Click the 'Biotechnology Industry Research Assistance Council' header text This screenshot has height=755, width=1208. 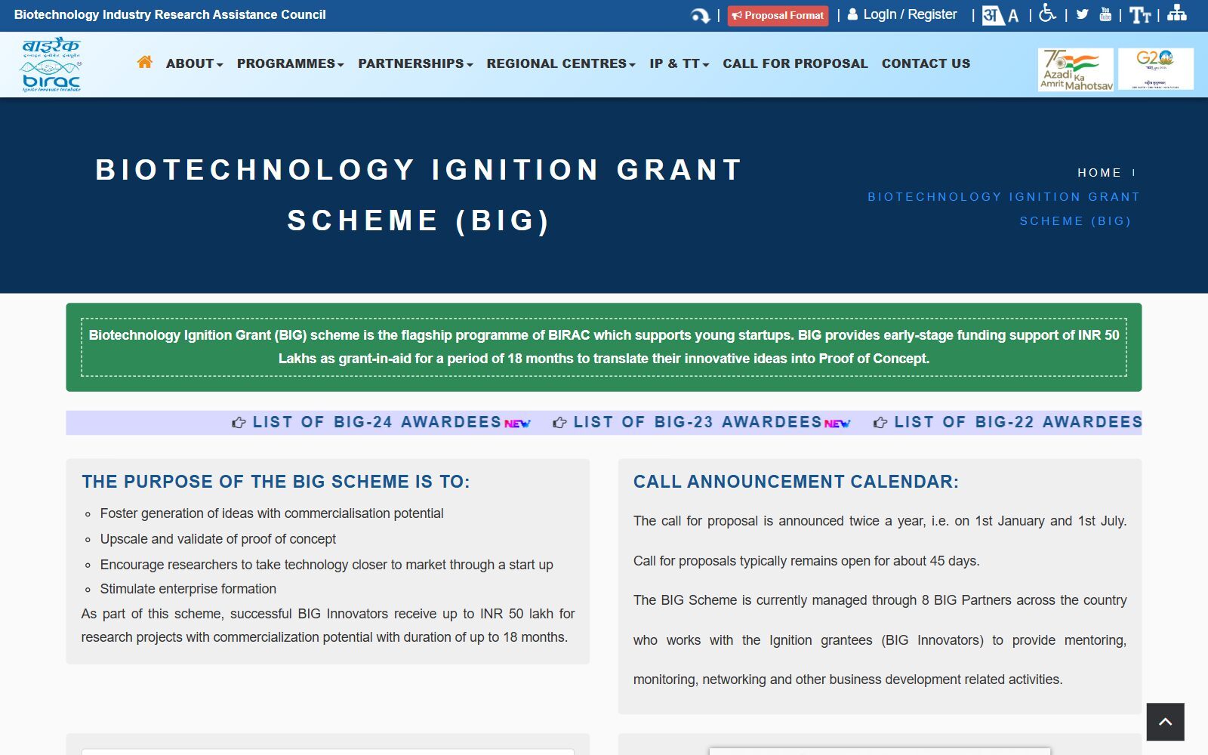pyautogui.click(x=170, y=14)
